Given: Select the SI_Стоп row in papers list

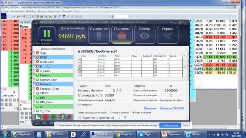Looking at the screenshot, I should 53,111.
